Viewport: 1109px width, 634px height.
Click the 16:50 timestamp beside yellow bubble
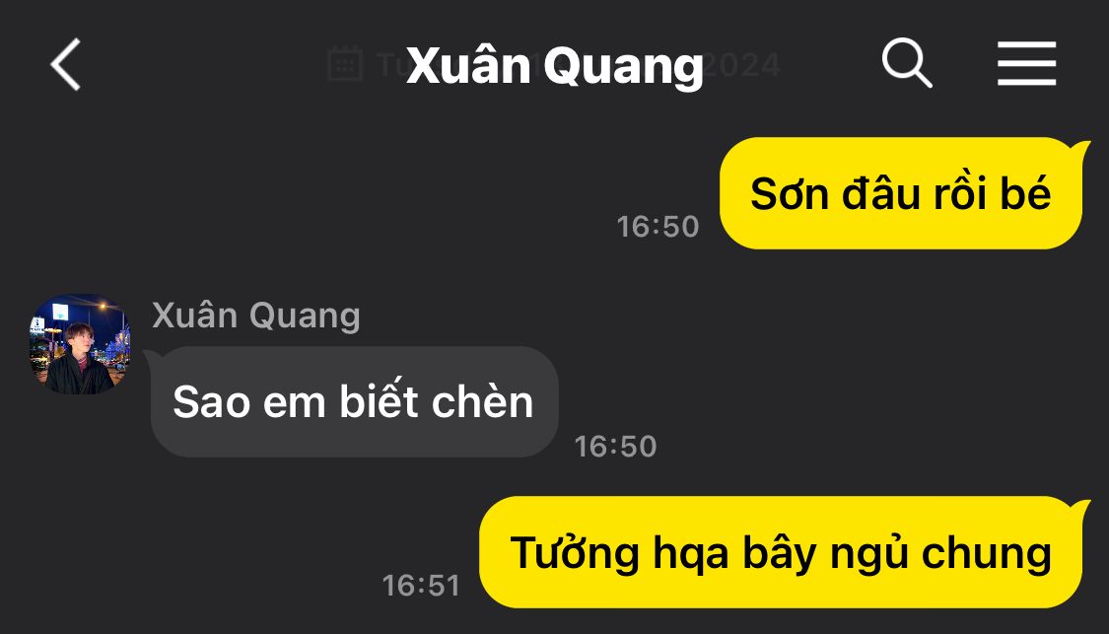coord(658,227)
